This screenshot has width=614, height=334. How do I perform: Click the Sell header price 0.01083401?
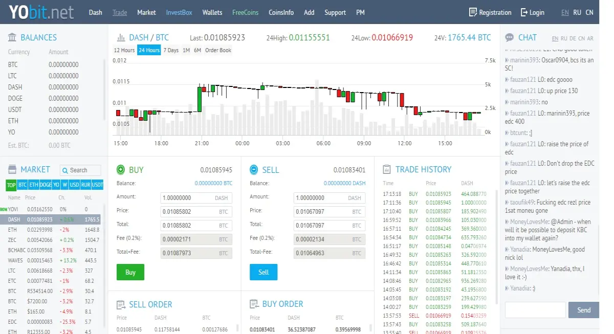pyautogui.click(x=349, y=170)
